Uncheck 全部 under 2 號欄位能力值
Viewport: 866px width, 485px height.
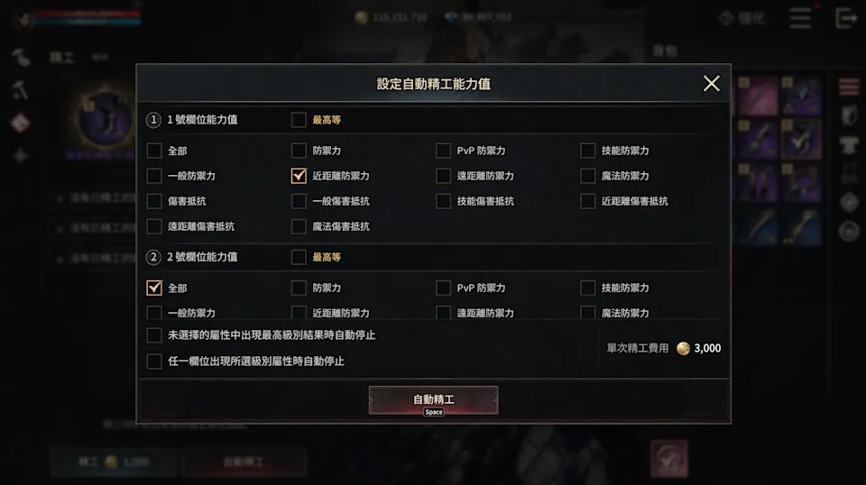pos(154,288)
